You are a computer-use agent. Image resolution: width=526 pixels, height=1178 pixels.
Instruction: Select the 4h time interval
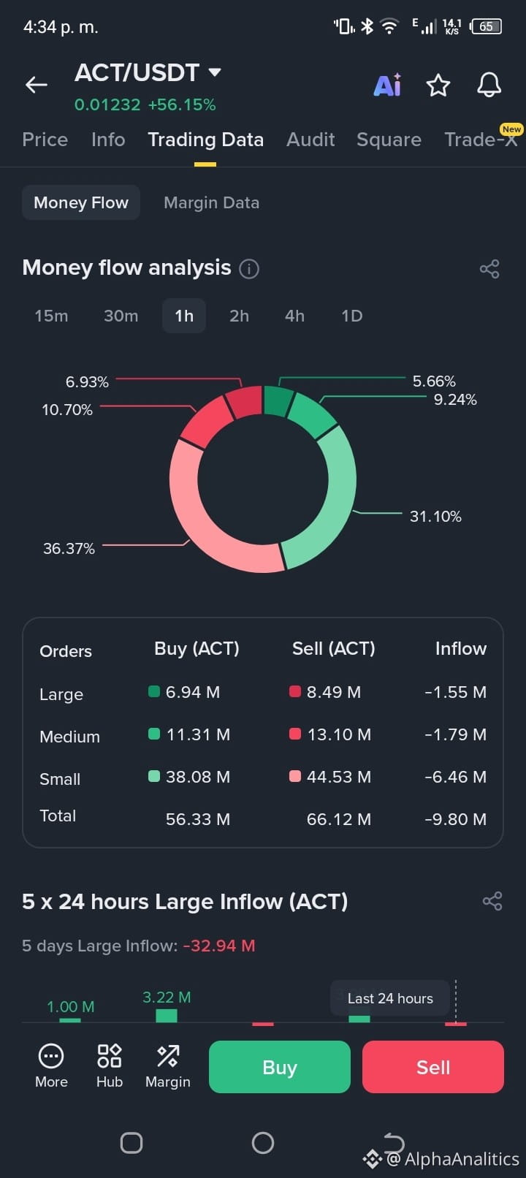294,316
